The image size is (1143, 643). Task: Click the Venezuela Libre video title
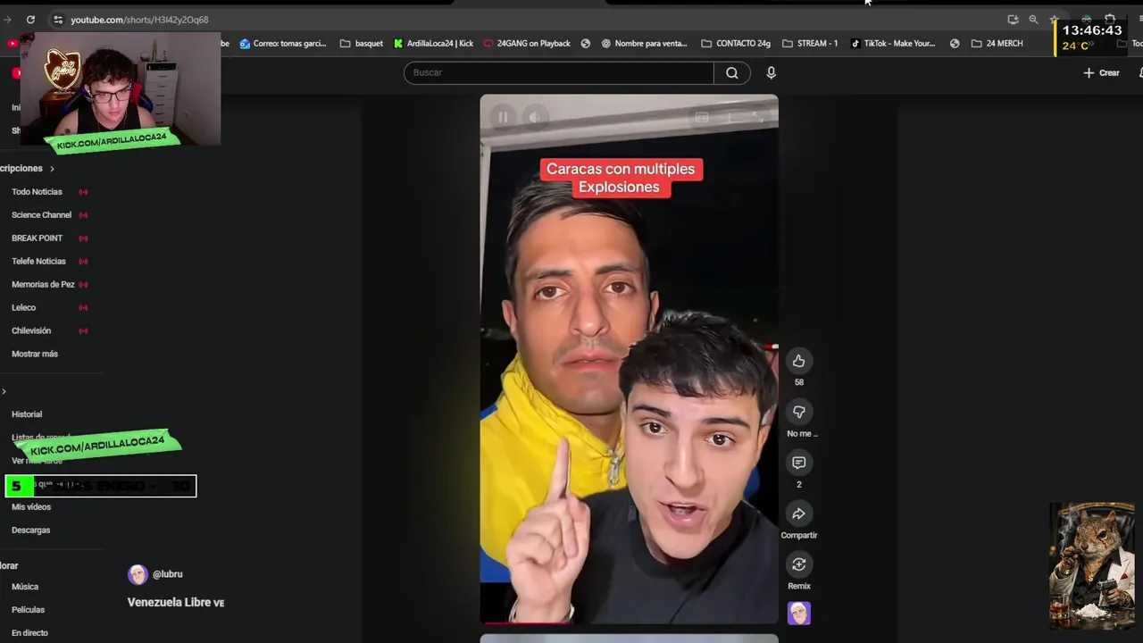pos(176,603)
